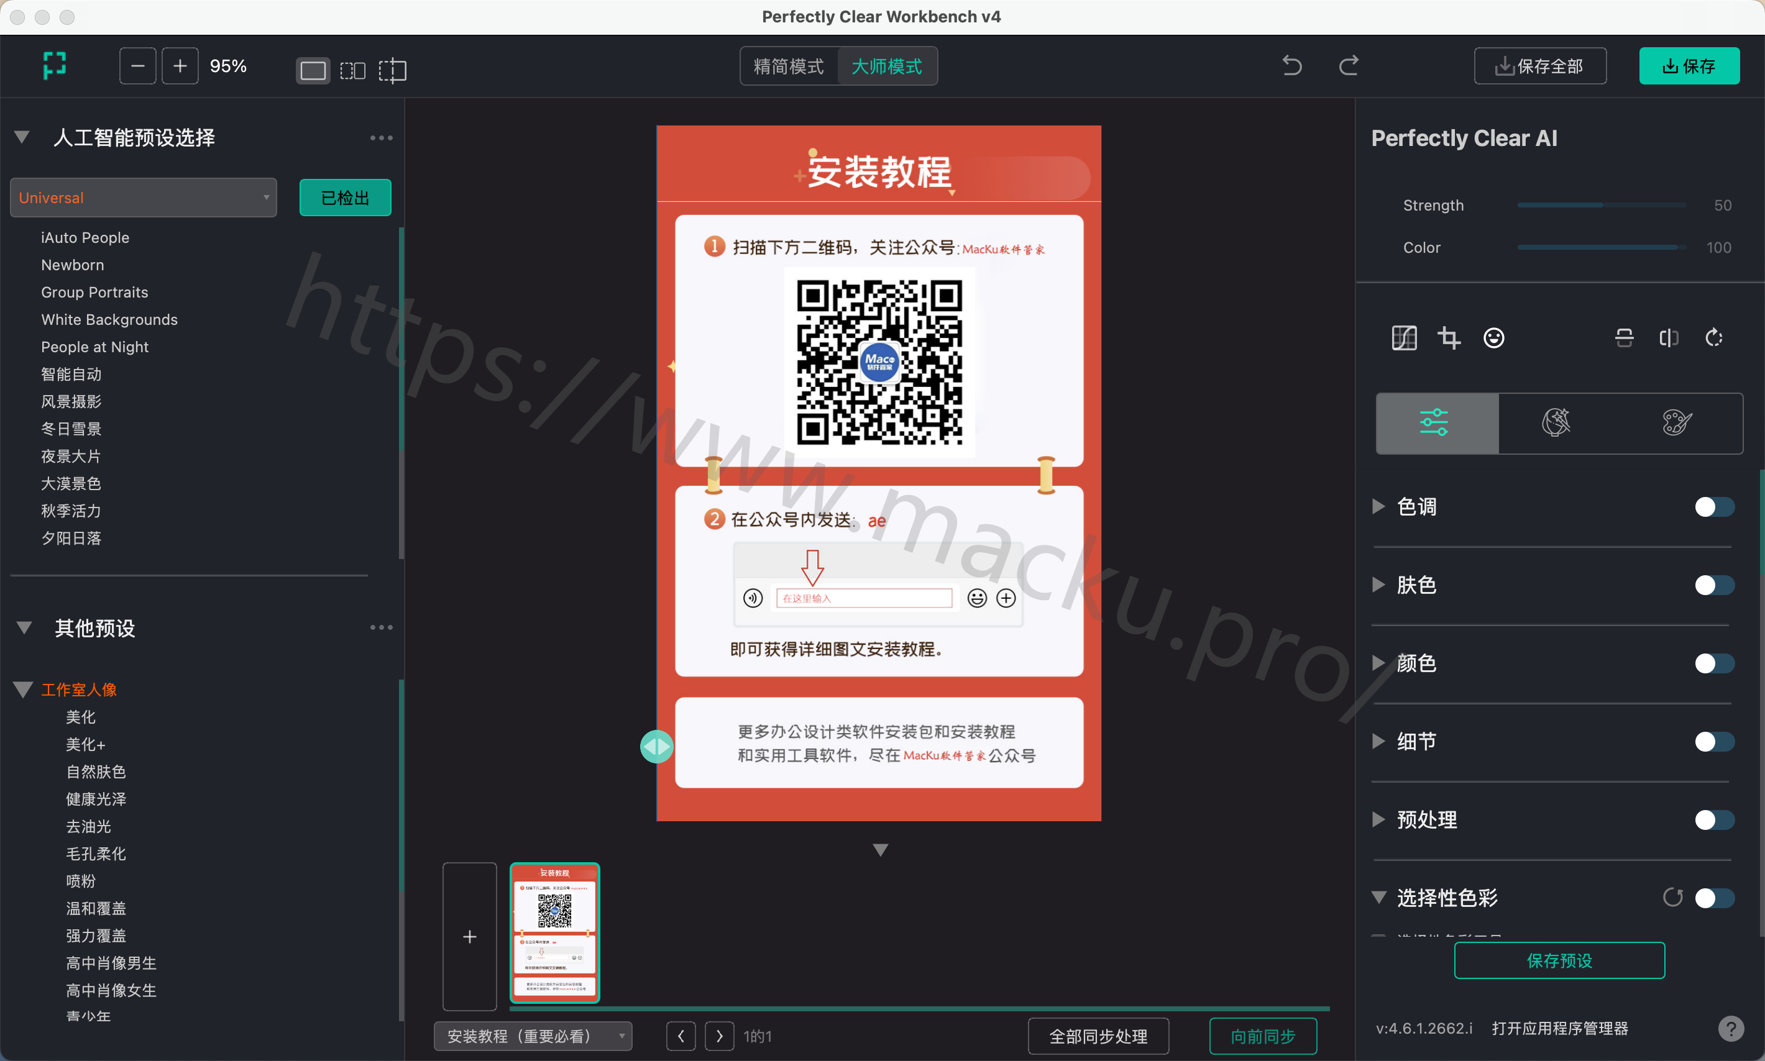This screenshot has width=1765, height=1061.
Task: Collapse the 工作室人像 preset group
Action: [x=23, y=690]
